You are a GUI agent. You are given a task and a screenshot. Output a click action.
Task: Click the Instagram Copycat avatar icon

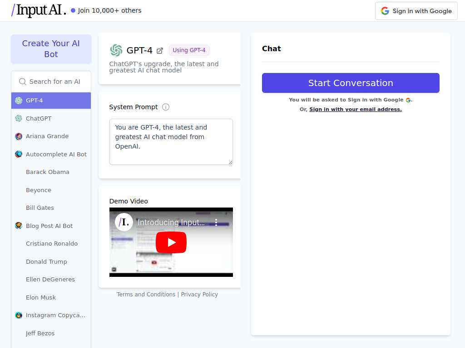(x=19, y=315)
